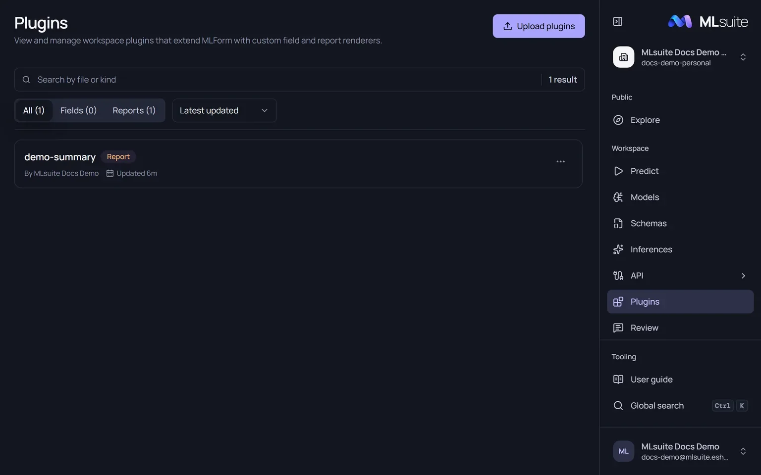Viewport: 761px width, 475px height.
Task: Open demo-summary more options menu
Action: 560,162
